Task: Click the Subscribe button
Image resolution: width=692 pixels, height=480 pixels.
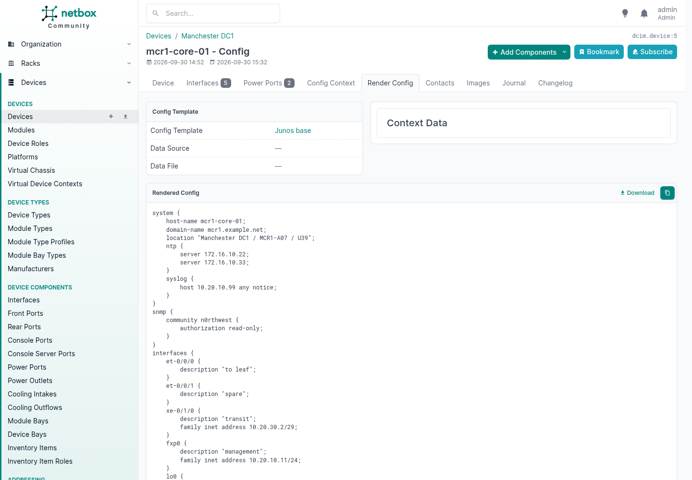Action: (652, 52)
